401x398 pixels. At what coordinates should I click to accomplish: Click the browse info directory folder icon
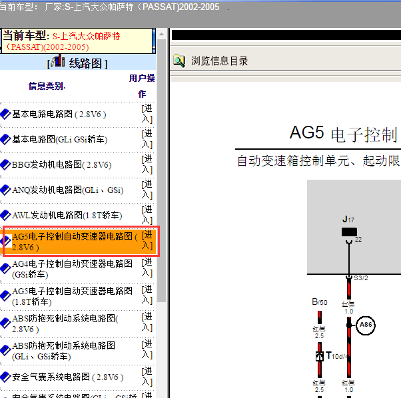(x=179, y=61)
